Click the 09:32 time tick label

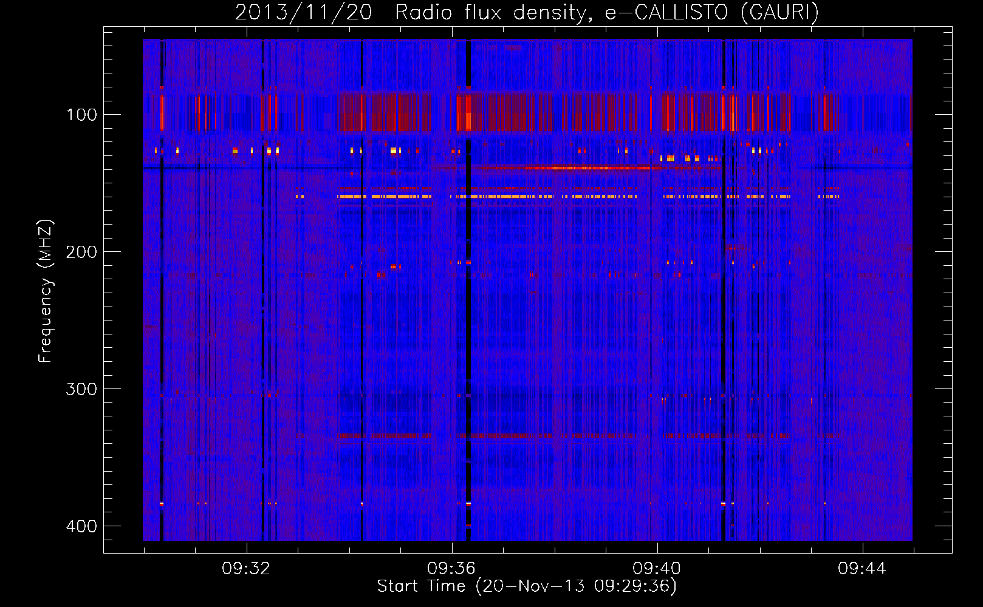click(245, 569)
